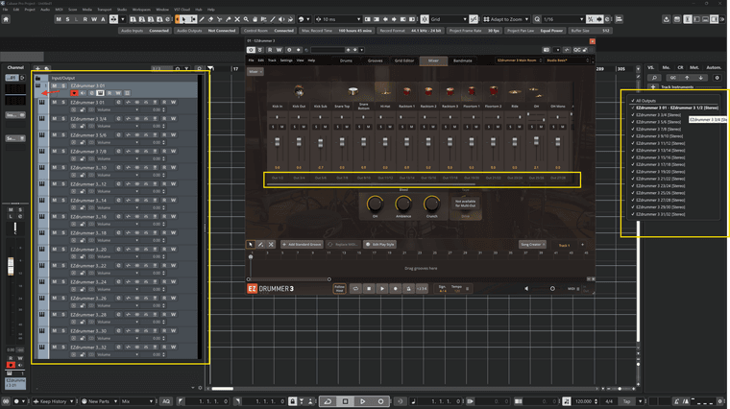Image resolution: width=730 pixels, height=409 pixels.
Task: Open Keep History dropdown
Action: click(53, 401)
